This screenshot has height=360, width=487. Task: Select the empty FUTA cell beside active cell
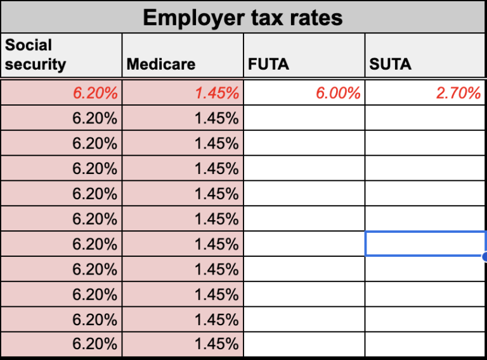304,244
